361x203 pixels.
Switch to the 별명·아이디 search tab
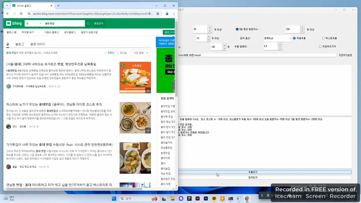tap(38, 44)
